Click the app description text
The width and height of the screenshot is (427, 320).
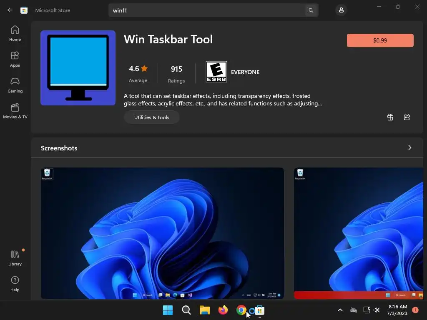[x=223, y=100]
